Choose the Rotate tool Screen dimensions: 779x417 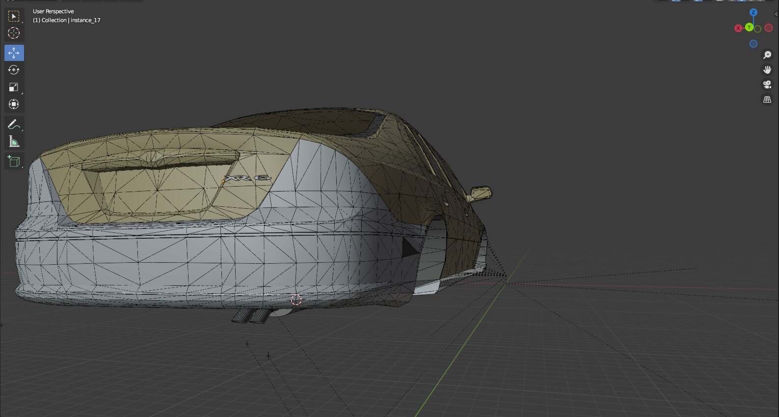pos(14,70)
